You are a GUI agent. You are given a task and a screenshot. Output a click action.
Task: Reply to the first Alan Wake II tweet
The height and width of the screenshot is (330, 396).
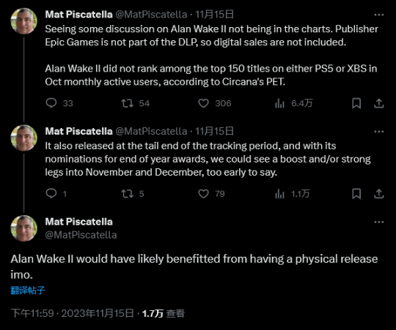(x=51, y=103)
